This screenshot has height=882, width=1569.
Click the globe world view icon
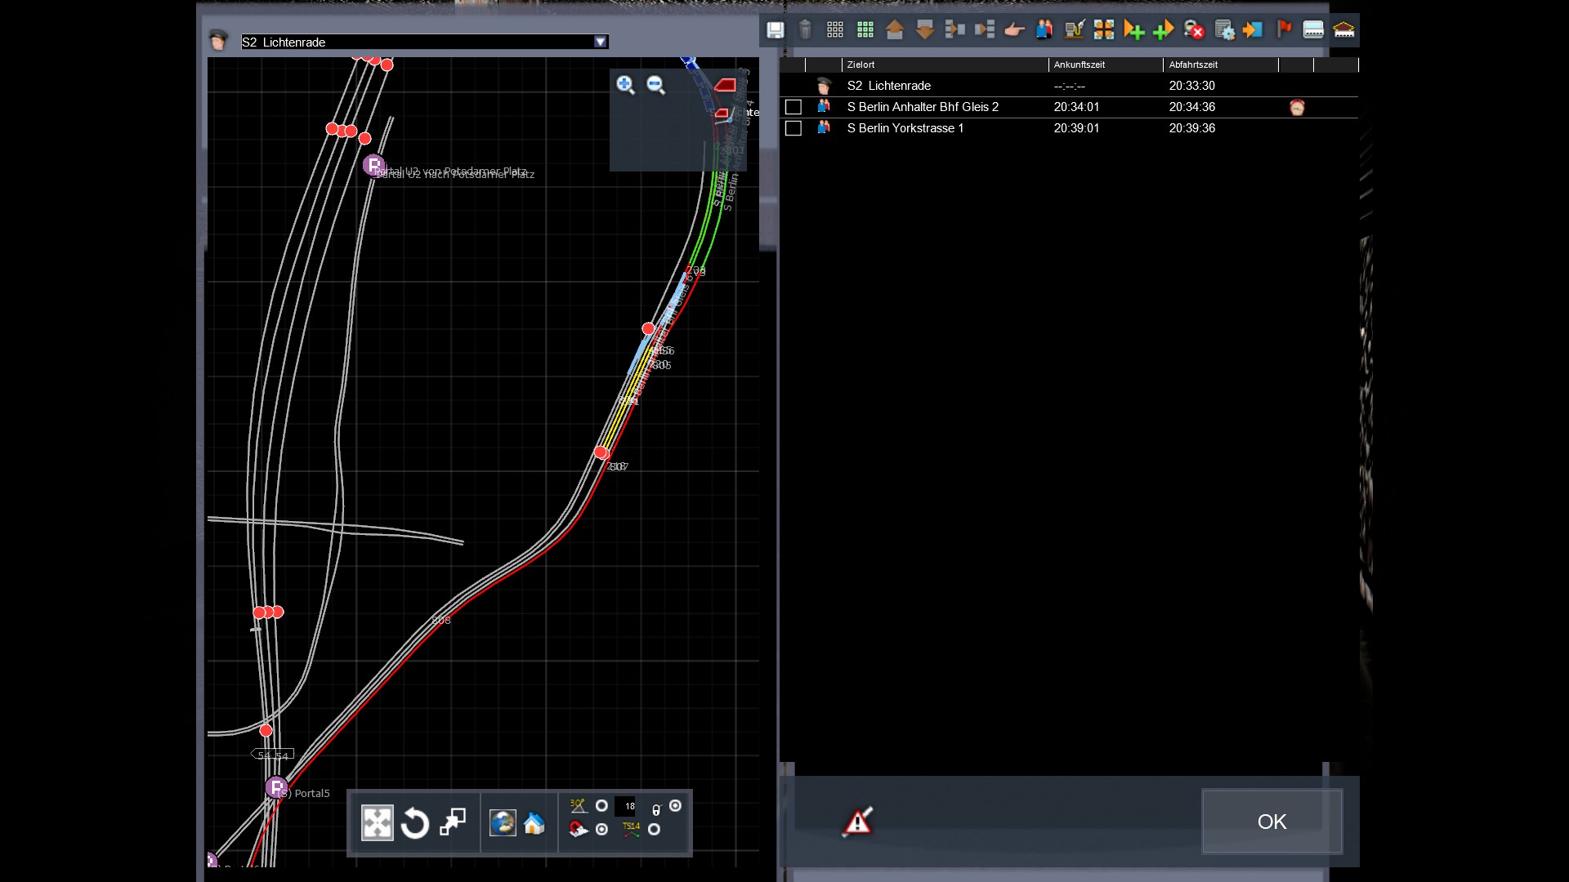[502, 823]
